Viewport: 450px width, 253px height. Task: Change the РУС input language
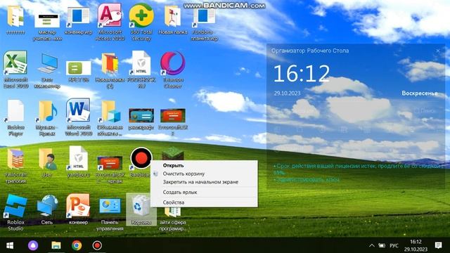coord(394,246)
